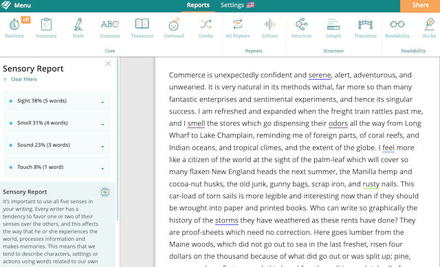
Task: Run the Sticky sentences report
Action: 429,28
